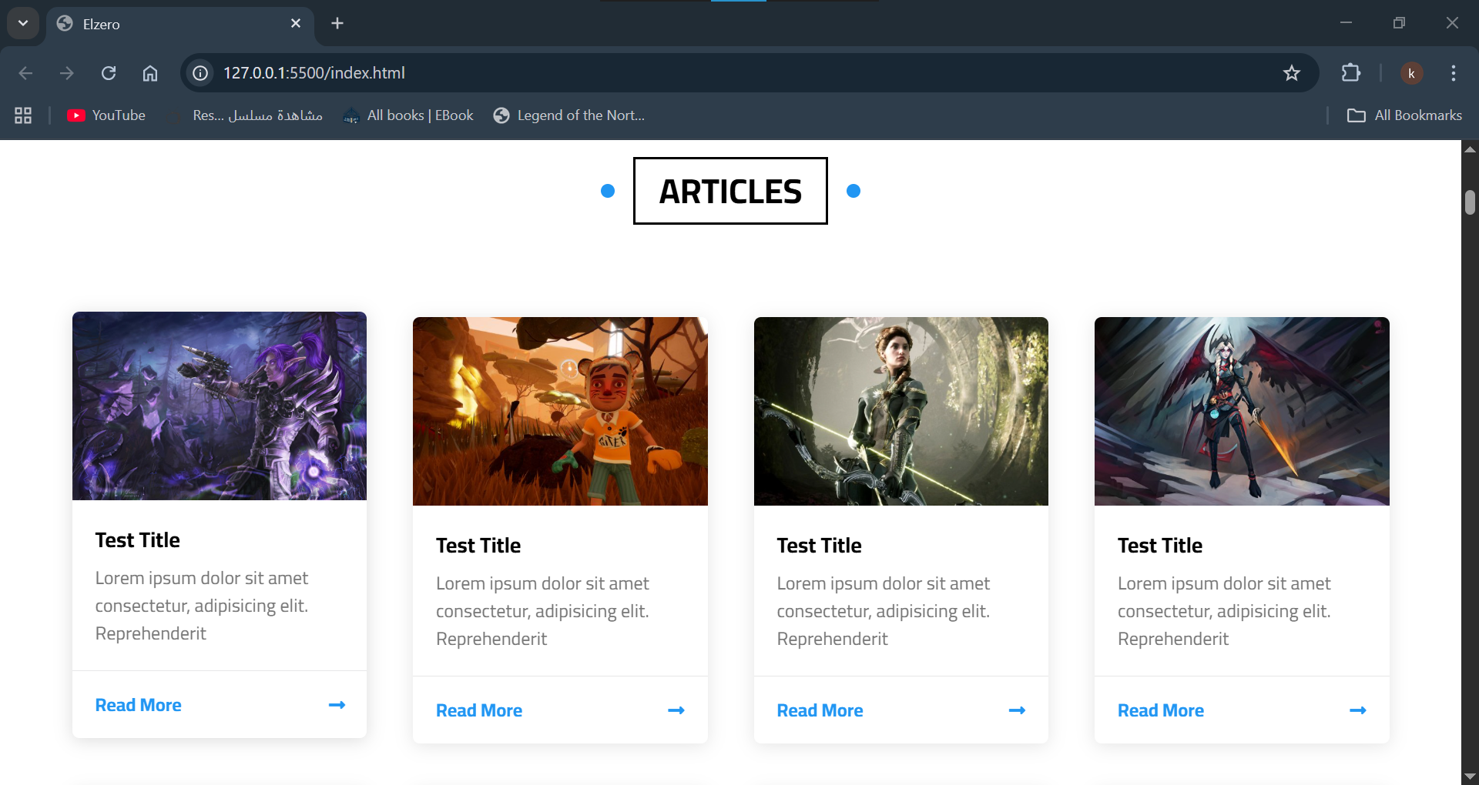Click the arrow icon on the first article card
The height and width of the screenshot is (785, 1479).
point(337,705)
